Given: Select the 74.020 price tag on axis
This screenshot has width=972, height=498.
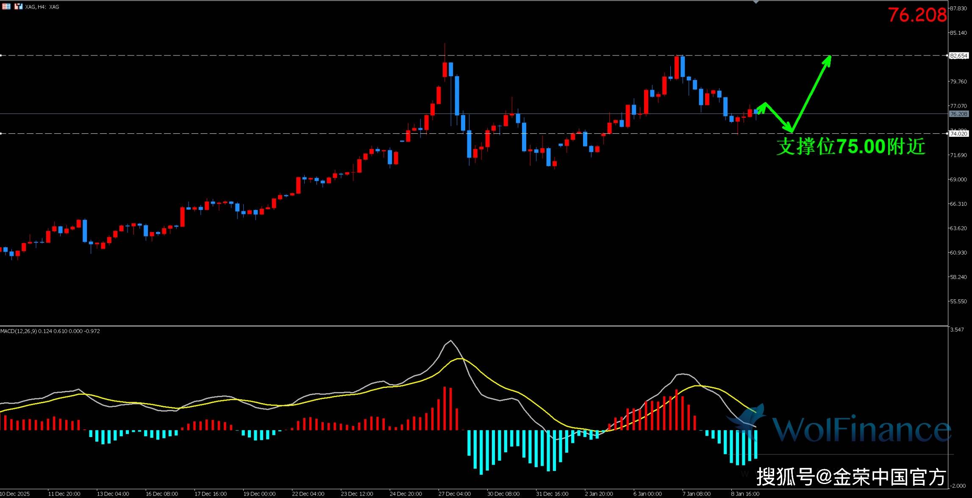Looking at the screenshot, I should point(958,133).
